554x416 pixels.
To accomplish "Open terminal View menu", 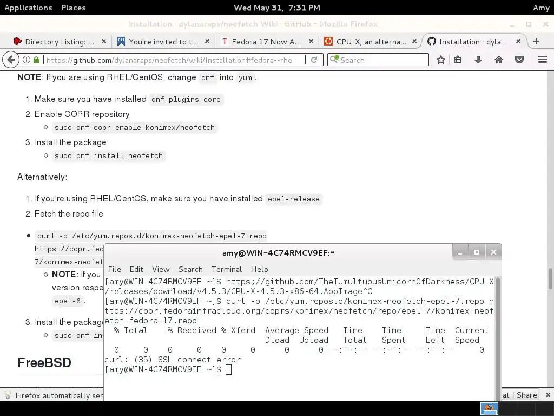I will click(x=161, y=269).
